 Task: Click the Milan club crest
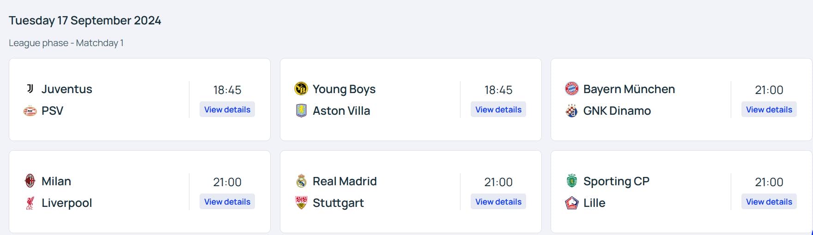click(30, 181)
